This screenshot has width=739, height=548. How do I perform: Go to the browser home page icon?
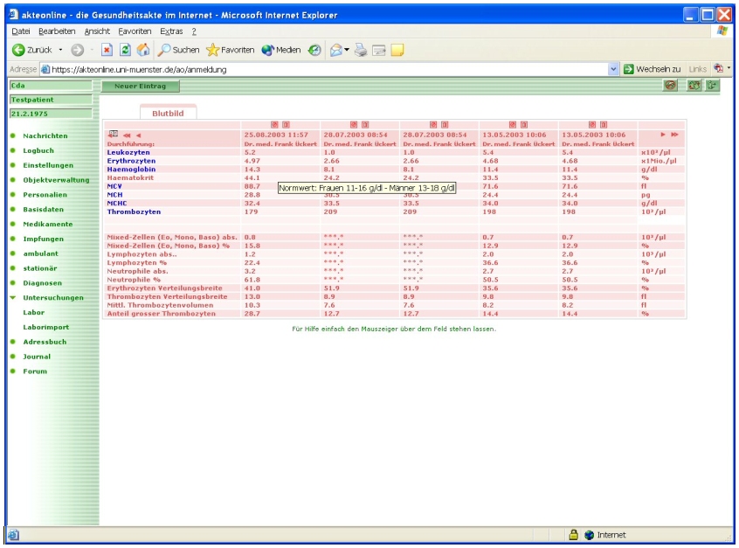point(143,50)
